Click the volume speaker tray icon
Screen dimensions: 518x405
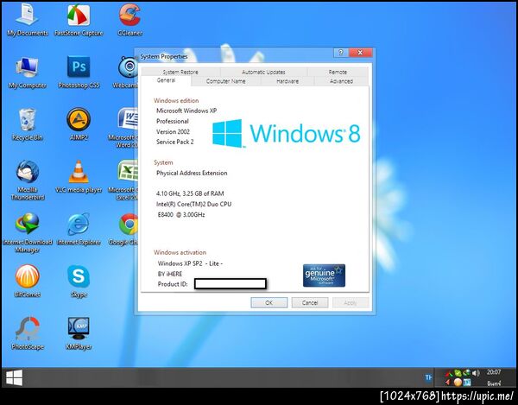(476, 373)
